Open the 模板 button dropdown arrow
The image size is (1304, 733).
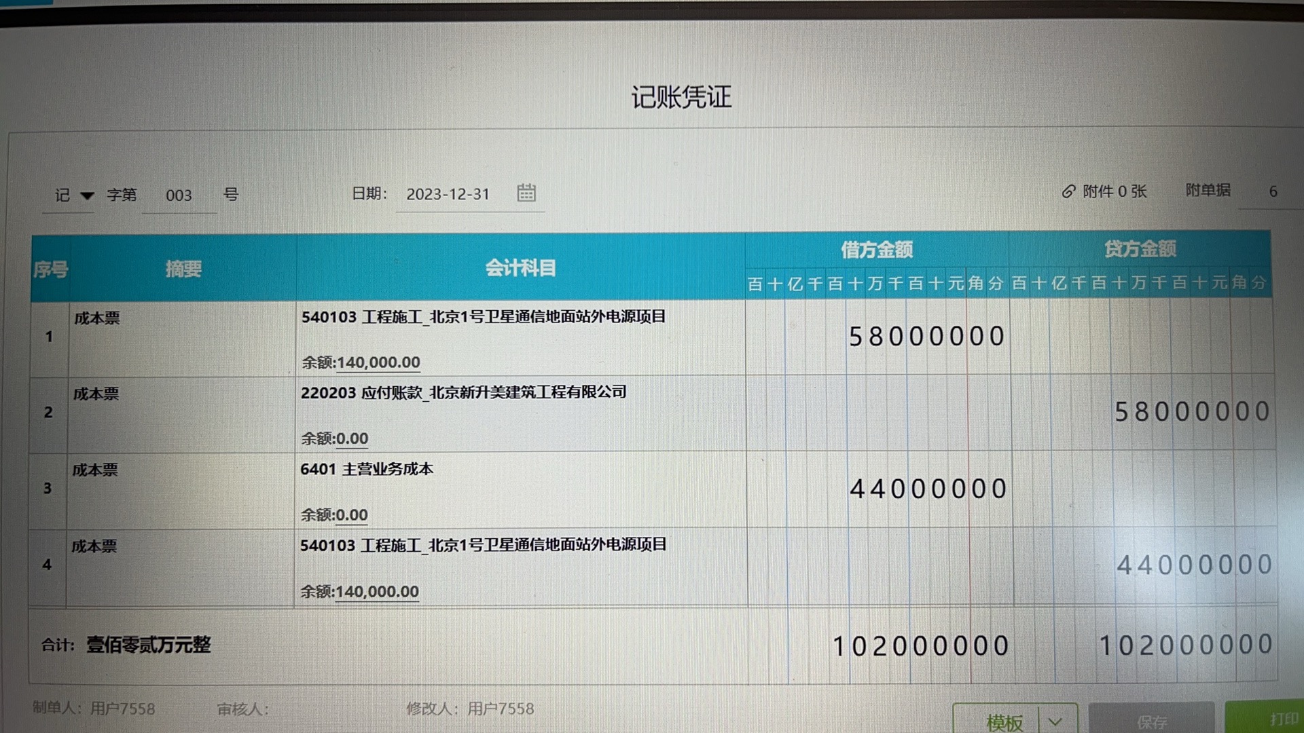1055,721
